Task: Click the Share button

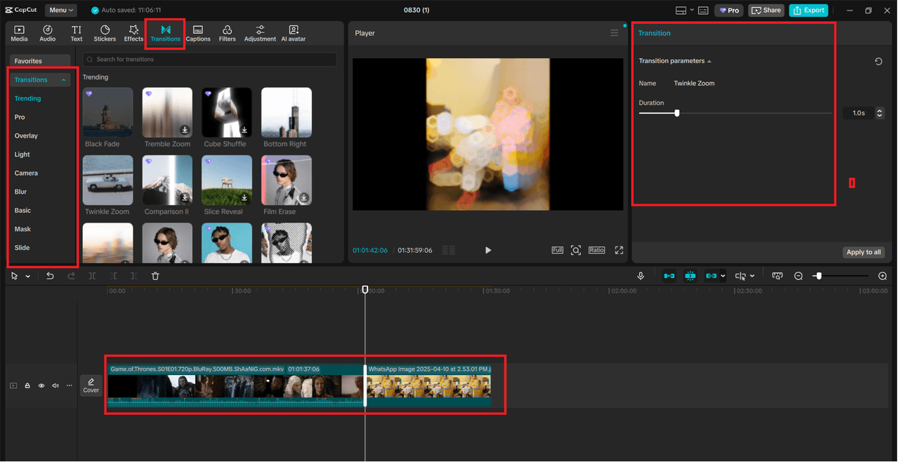Action: pos(766,11)
